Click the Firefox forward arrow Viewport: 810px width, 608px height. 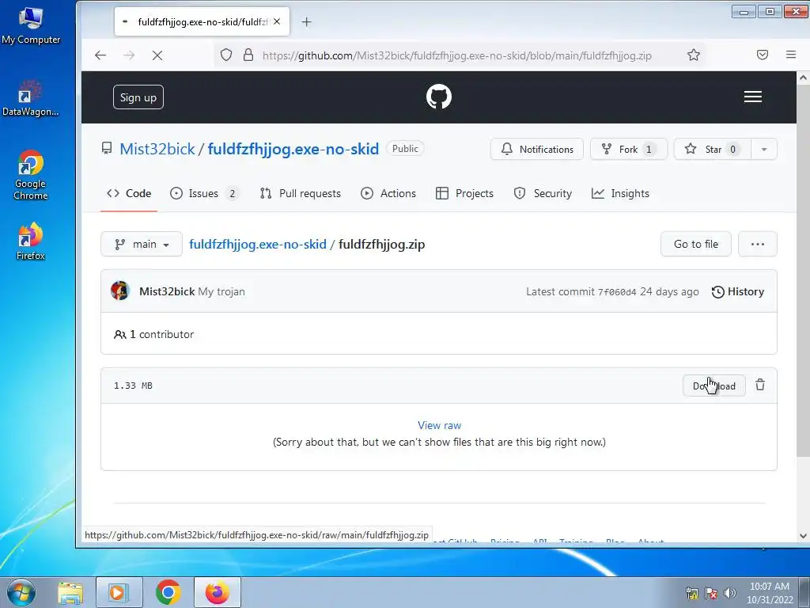pos(129,55)
